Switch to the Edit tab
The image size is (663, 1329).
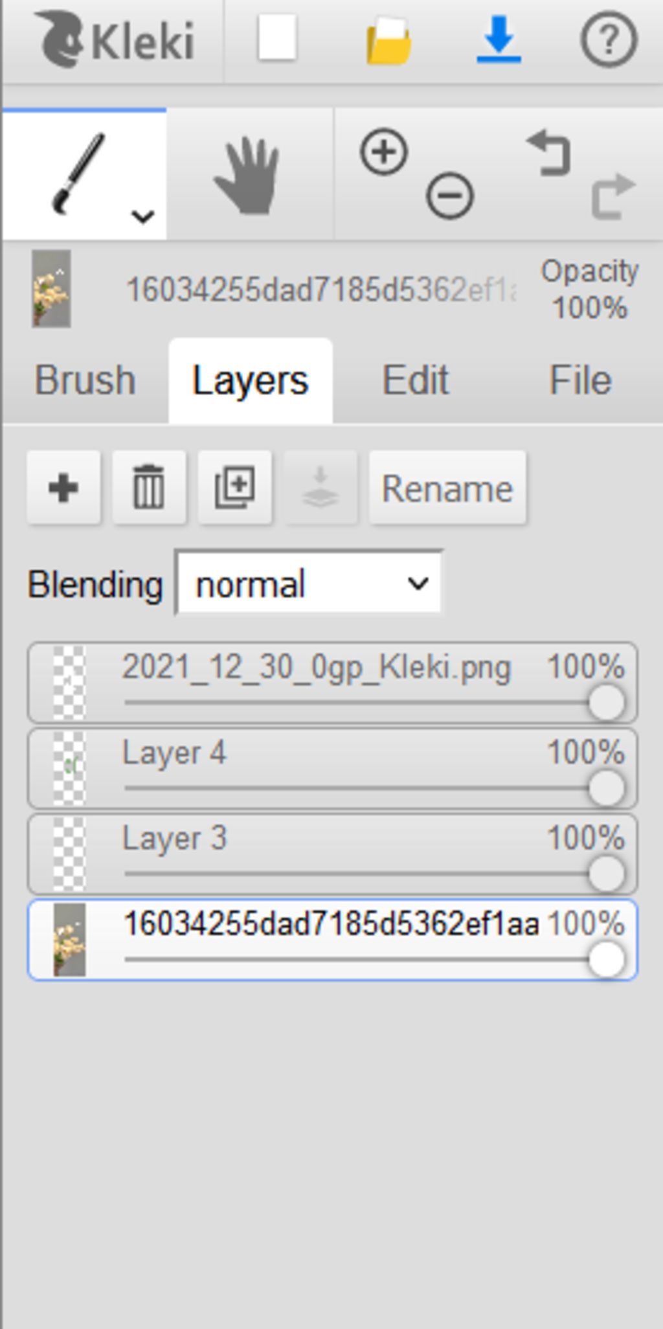pos(415,380)
